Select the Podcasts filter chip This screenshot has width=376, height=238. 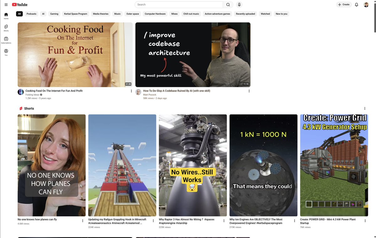coord(31,14)
